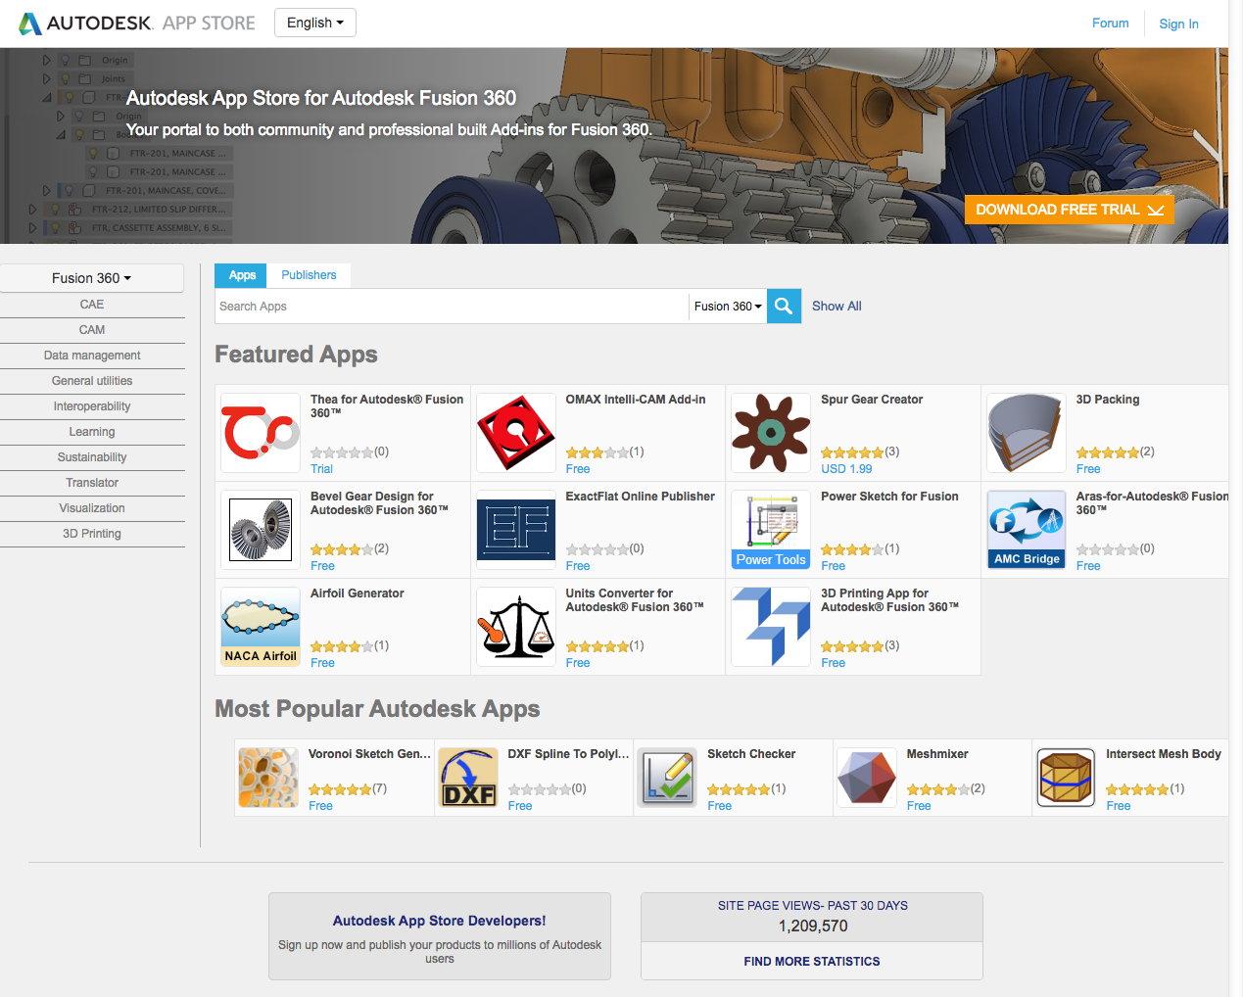1243x997 pixels.
Task: Open the Meshmixer app icon
Action: click(x=867, y=778)
